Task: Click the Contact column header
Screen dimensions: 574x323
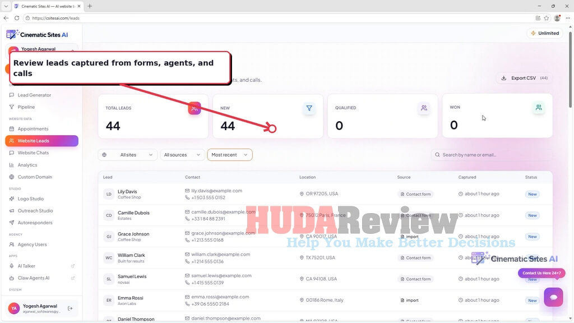Action: [193, 177]
